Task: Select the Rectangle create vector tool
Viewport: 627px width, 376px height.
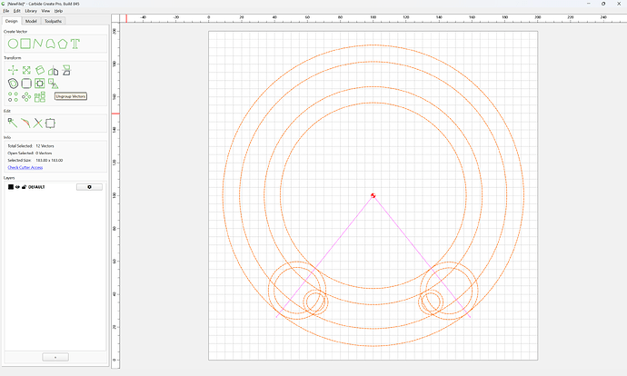Action: (25, 44)
